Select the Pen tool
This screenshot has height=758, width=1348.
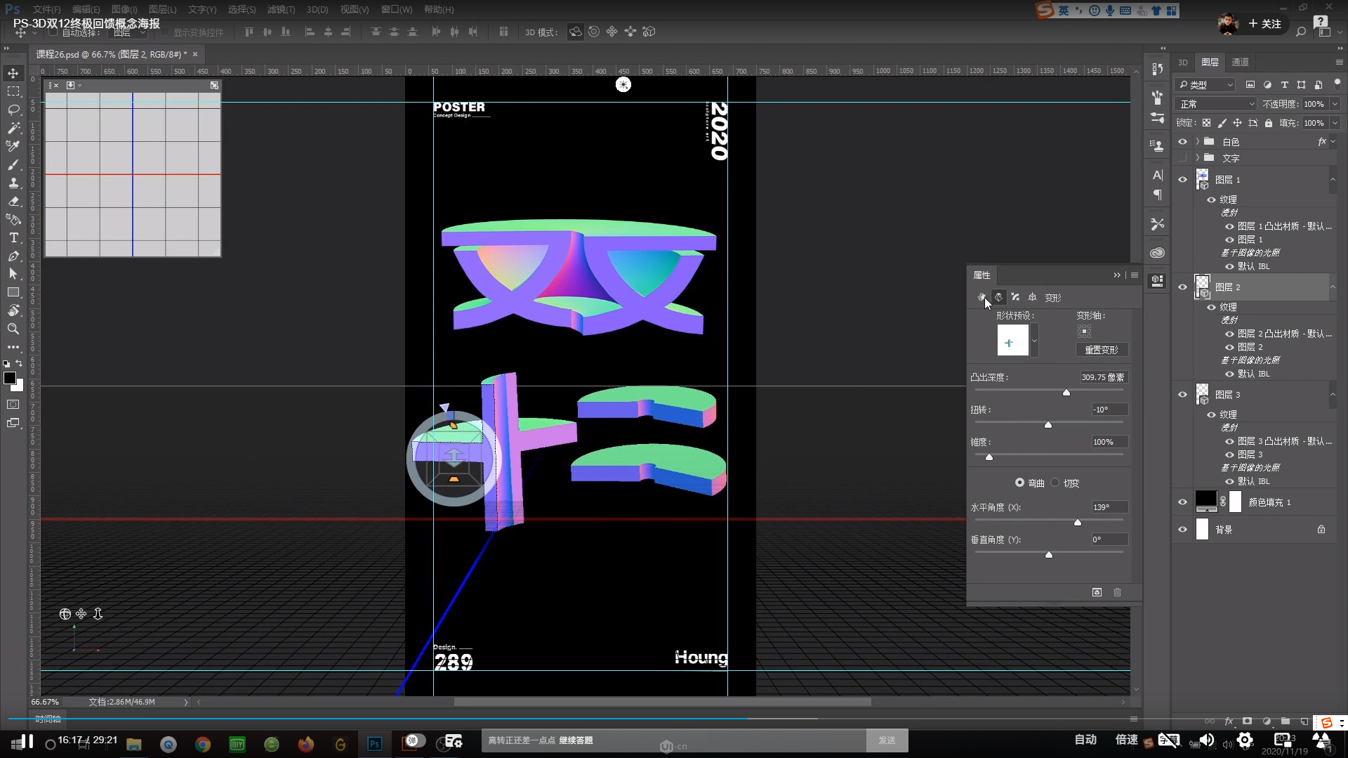[x=13, y=256]
